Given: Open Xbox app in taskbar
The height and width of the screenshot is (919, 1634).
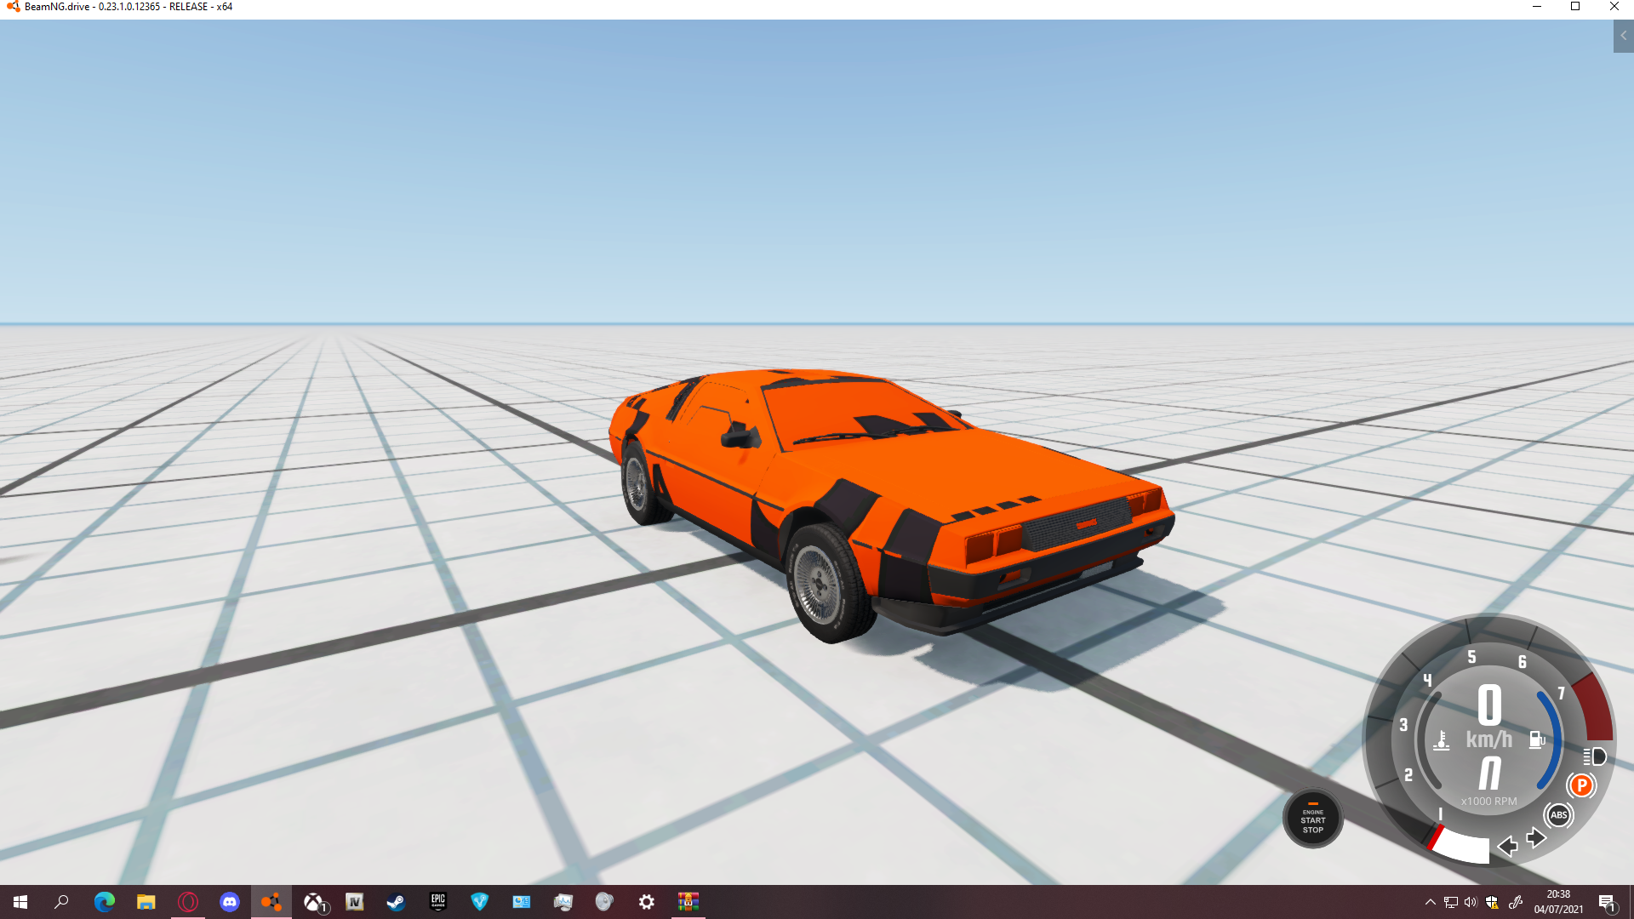Looking at the screenshot, I should point(314,902).
